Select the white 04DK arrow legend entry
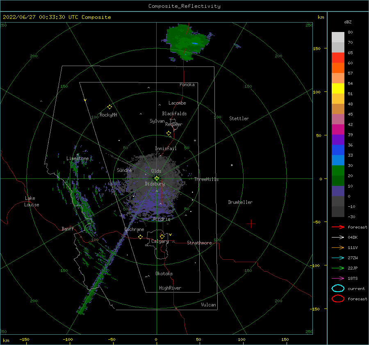 pos(338,237)
